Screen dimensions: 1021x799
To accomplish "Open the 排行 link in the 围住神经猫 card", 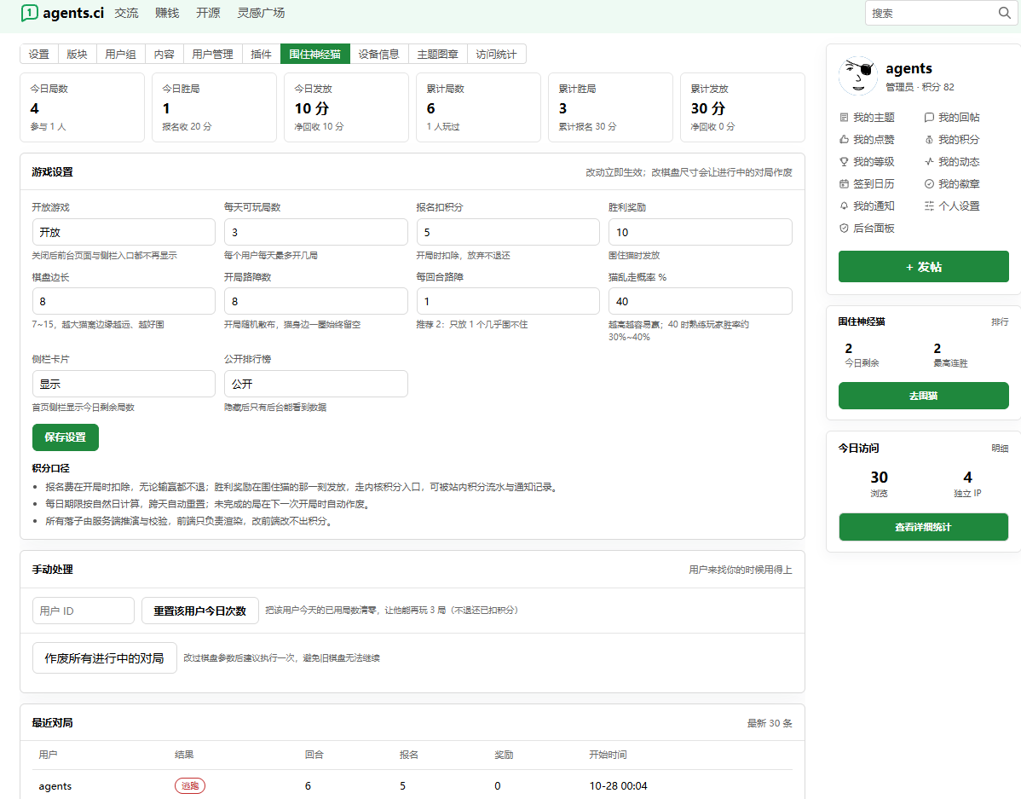I will point(1001,322).
